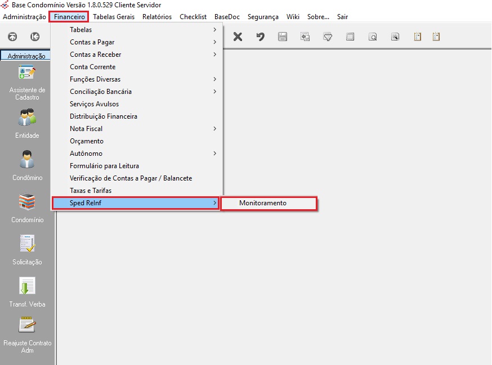Click the delete X toolbar icon
The image size is (492, 365).
(x=238, y=37)
